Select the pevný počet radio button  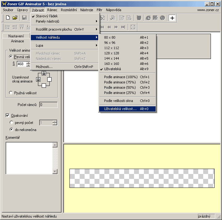point(11,122)
